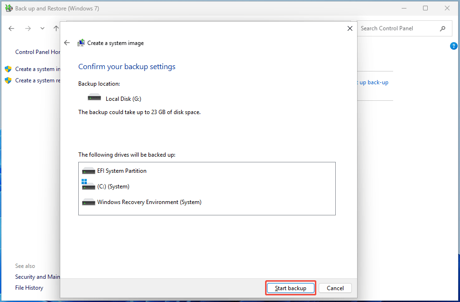460x302 pixels.
Task: Click the Local Disk (G:) drive icon
Action: tap(94, 98)
